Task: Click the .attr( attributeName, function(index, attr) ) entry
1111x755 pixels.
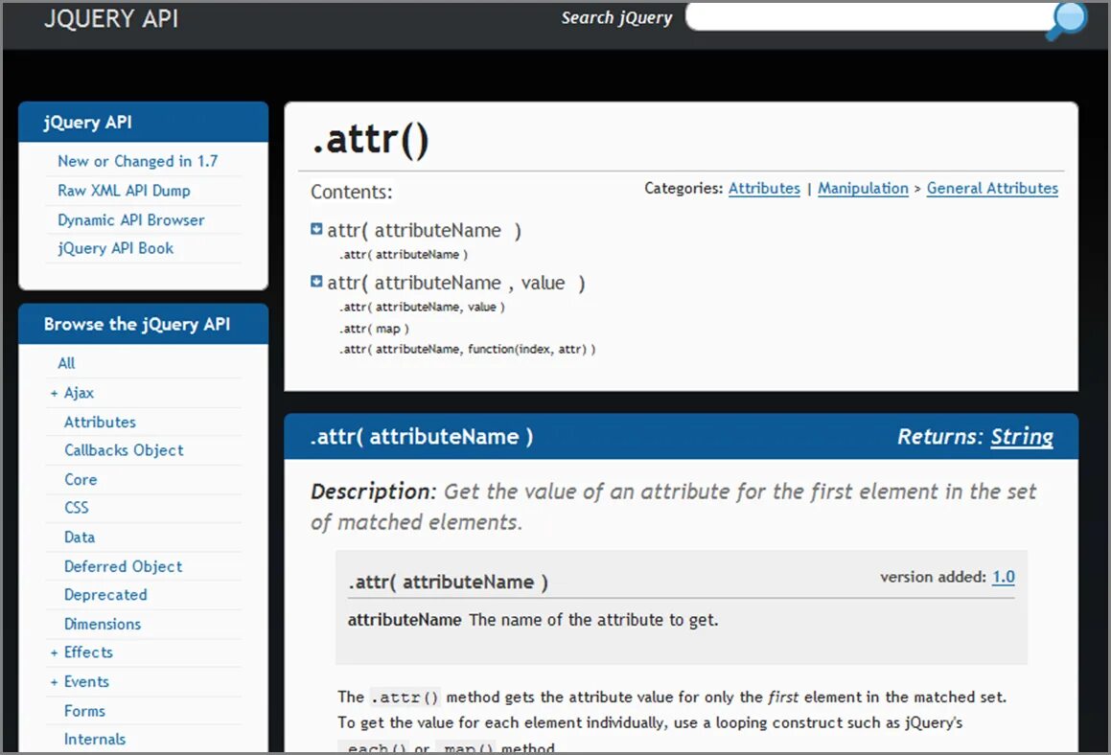Action: [467, 349]
